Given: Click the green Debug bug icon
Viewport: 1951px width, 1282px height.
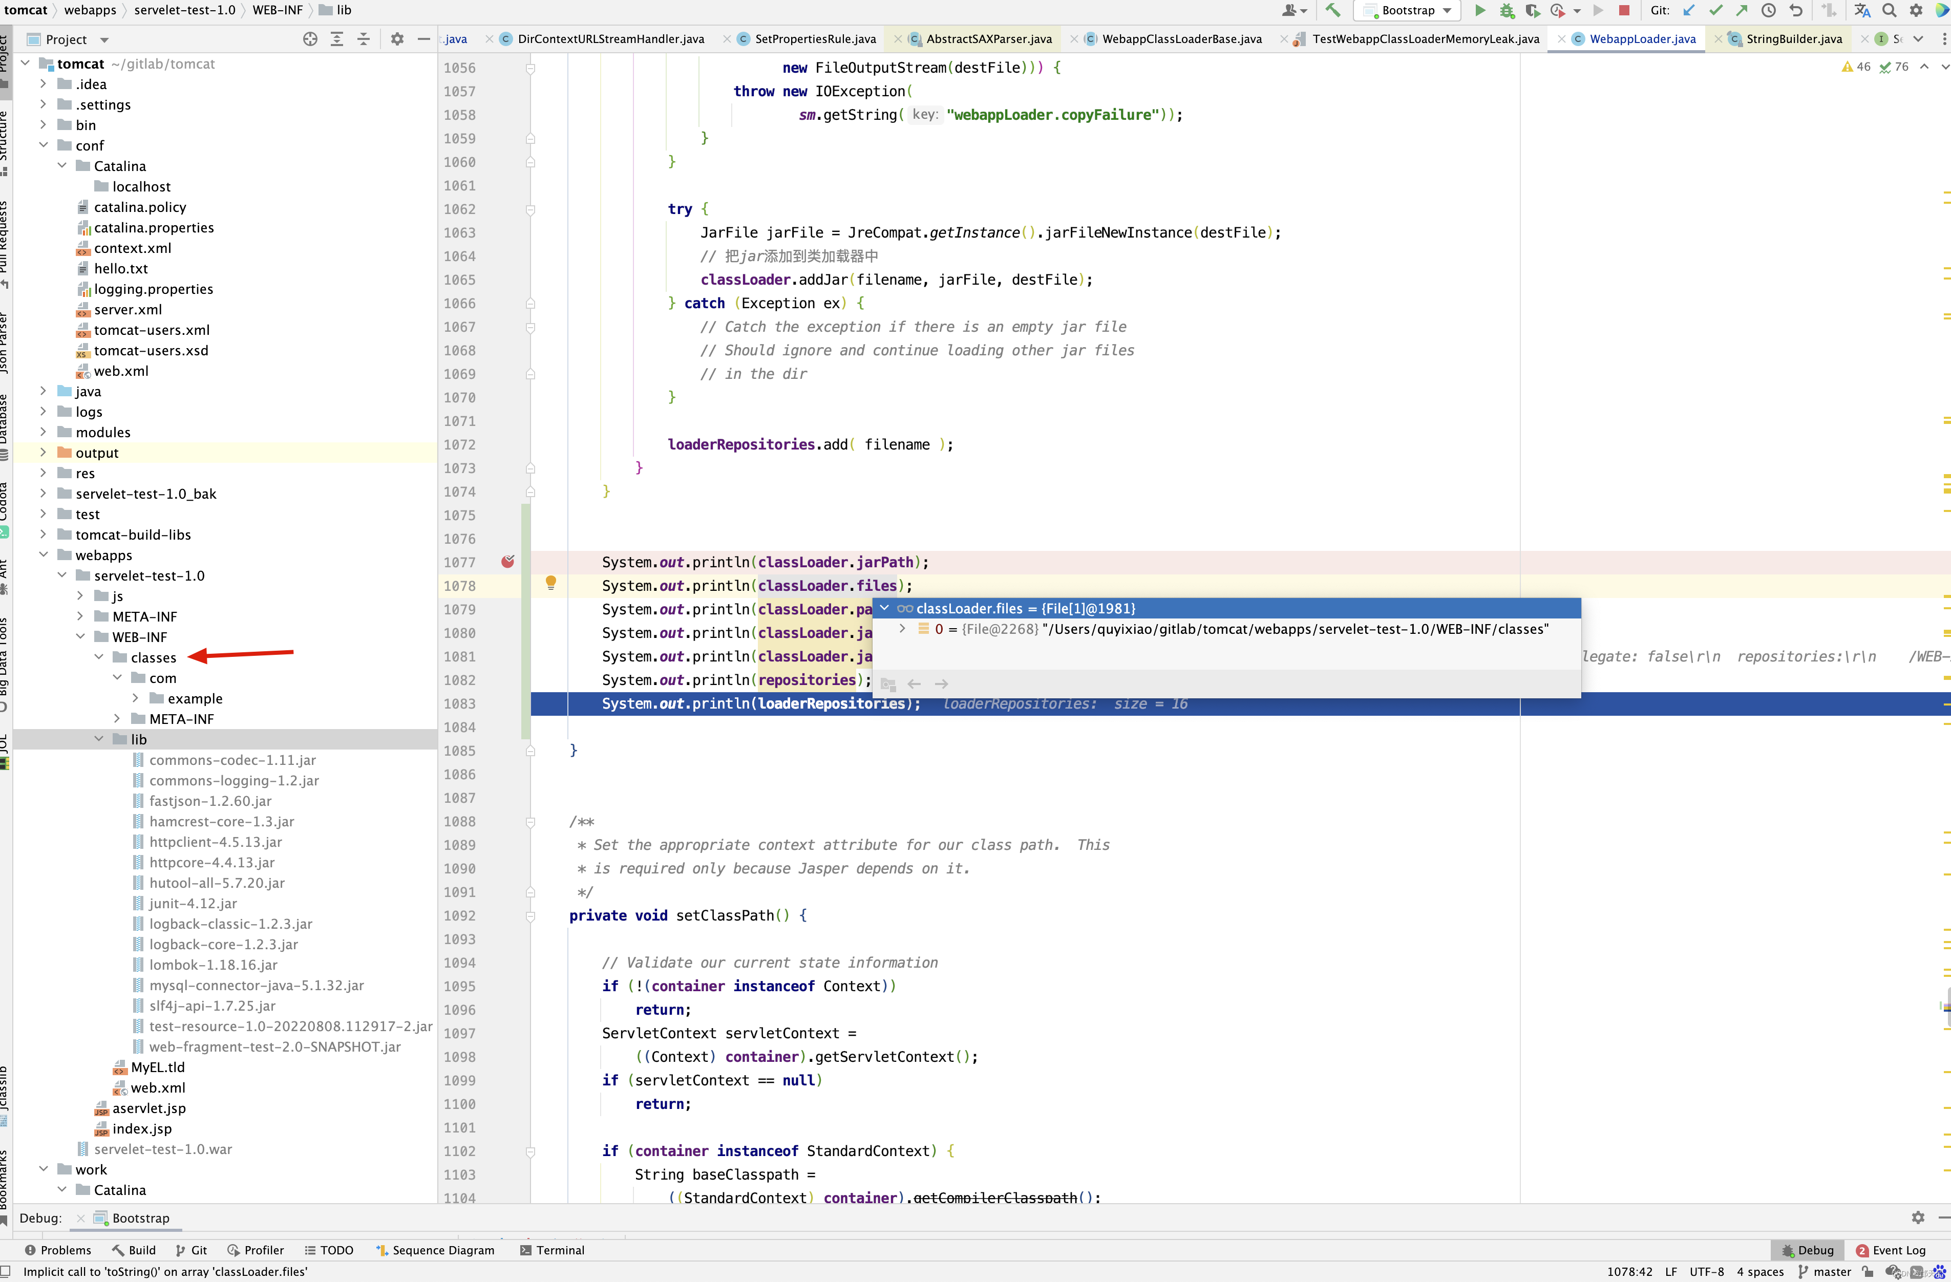Looking at the screenshot, I should tap(1507, 11).
